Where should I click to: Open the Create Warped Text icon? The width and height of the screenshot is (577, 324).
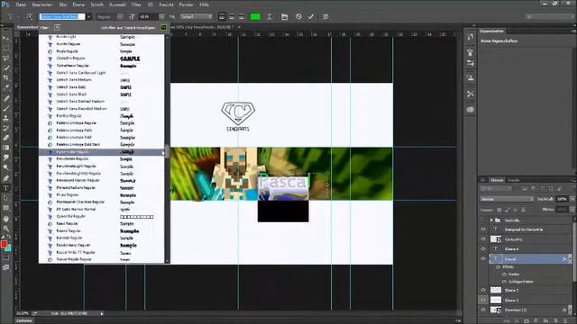point(270,16)
